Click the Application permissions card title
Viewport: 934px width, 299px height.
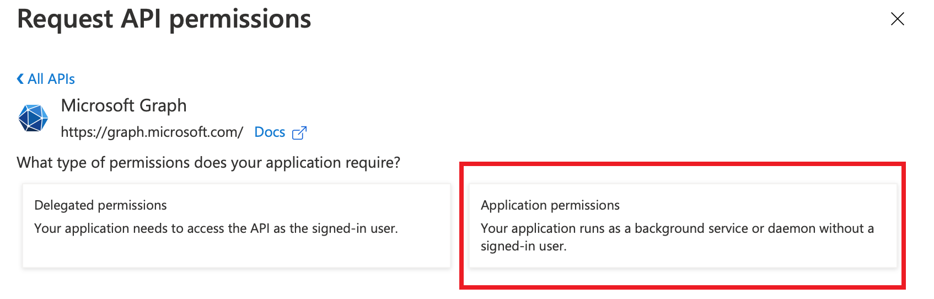pyautogui.click(x=550, y=205)
